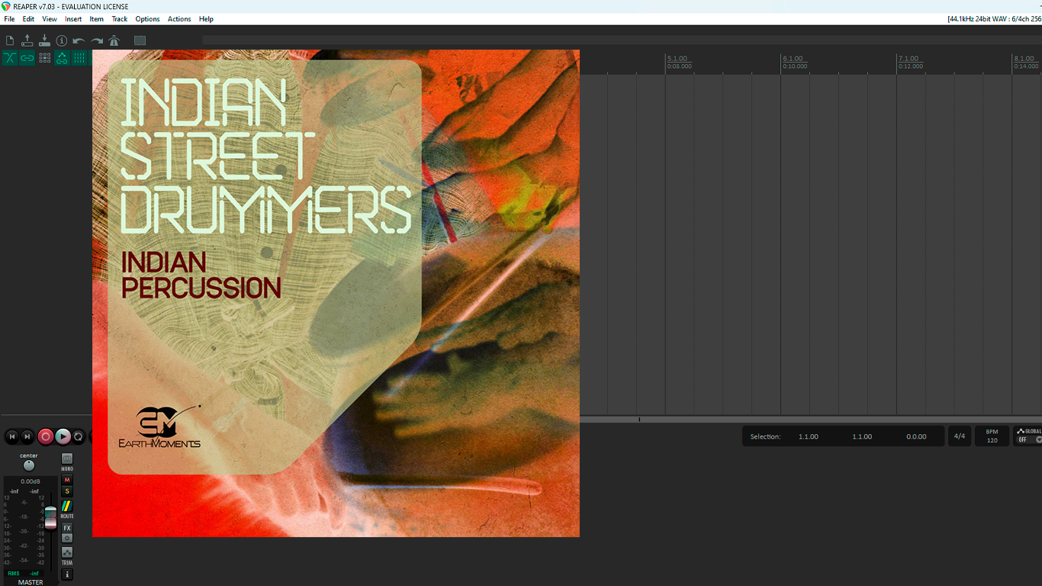Open master ROUTE button
This screenshot has height=586, width=1042.
67,507
